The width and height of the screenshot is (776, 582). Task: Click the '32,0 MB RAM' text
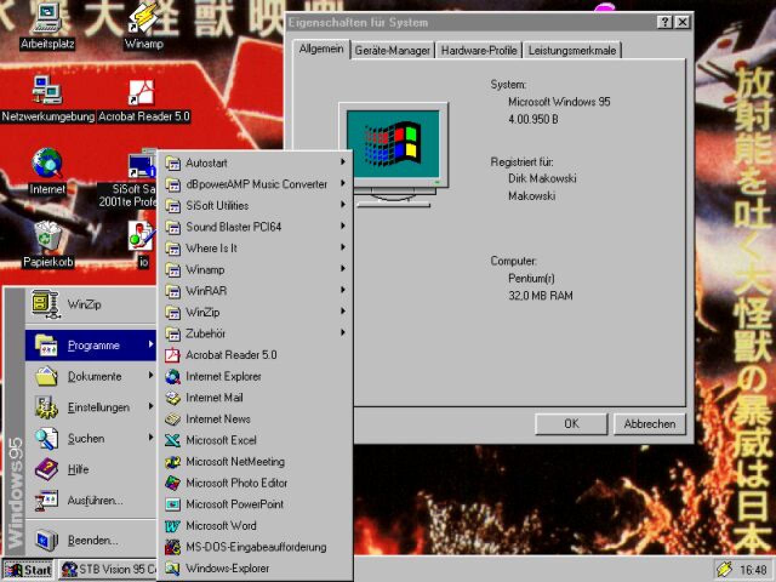coord(540,295)
